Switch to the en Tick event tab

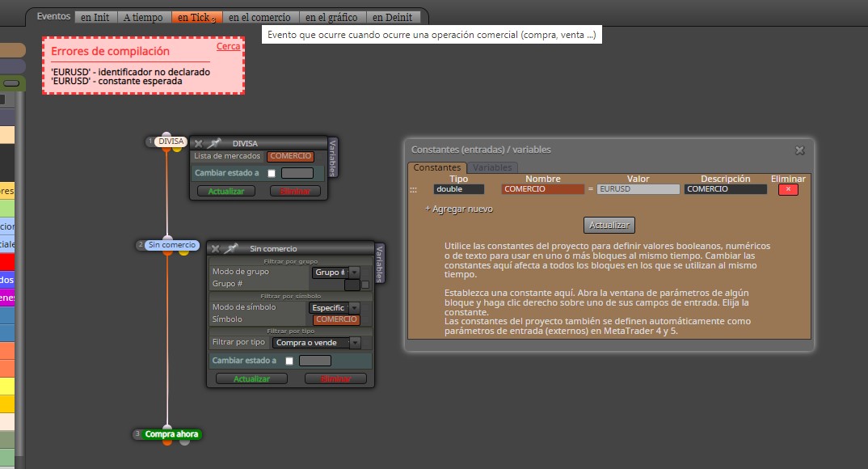[196, 18]
